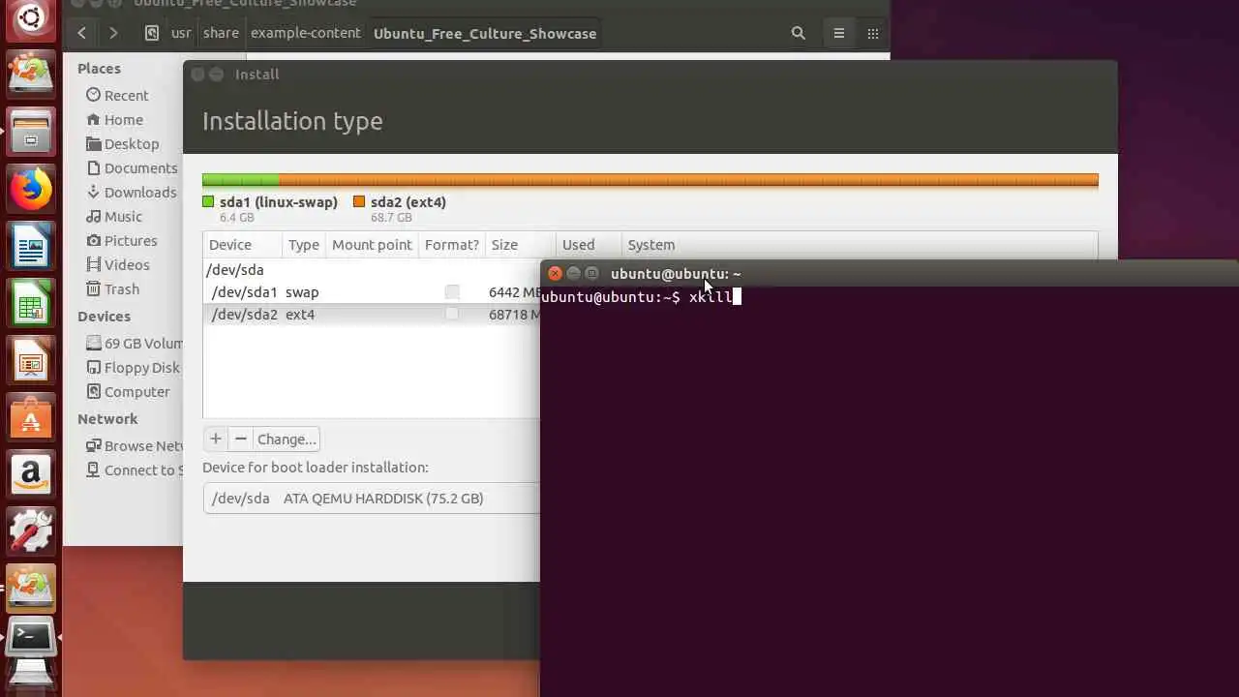Click the orange sda2 ext4 bar segment
The image size is (1239, 697).
point(688,179)
